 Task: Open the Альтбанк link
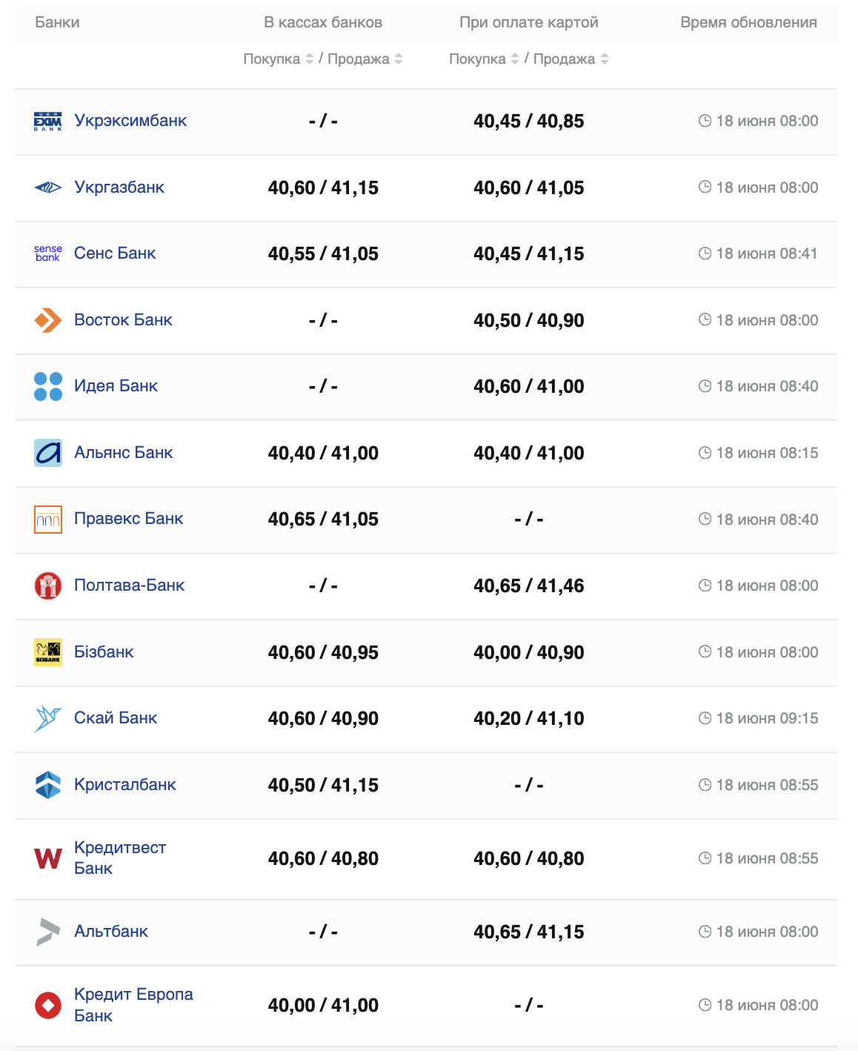(111, 932)
